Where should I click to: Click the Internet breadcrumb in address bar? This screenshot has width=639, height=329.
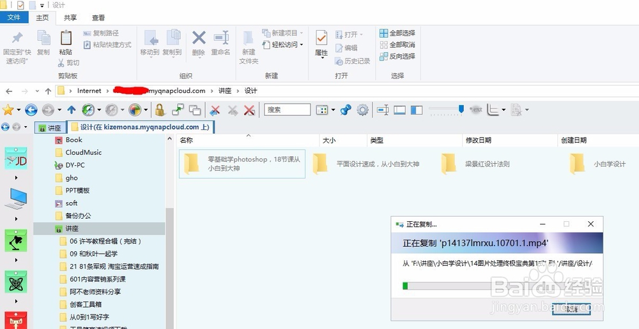[x=89, y=91]
